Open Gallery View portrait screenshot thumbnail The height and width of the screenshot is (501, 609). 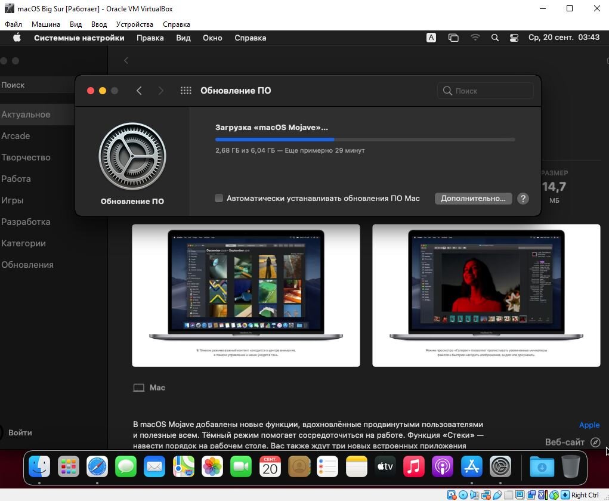tap(486, 295)
